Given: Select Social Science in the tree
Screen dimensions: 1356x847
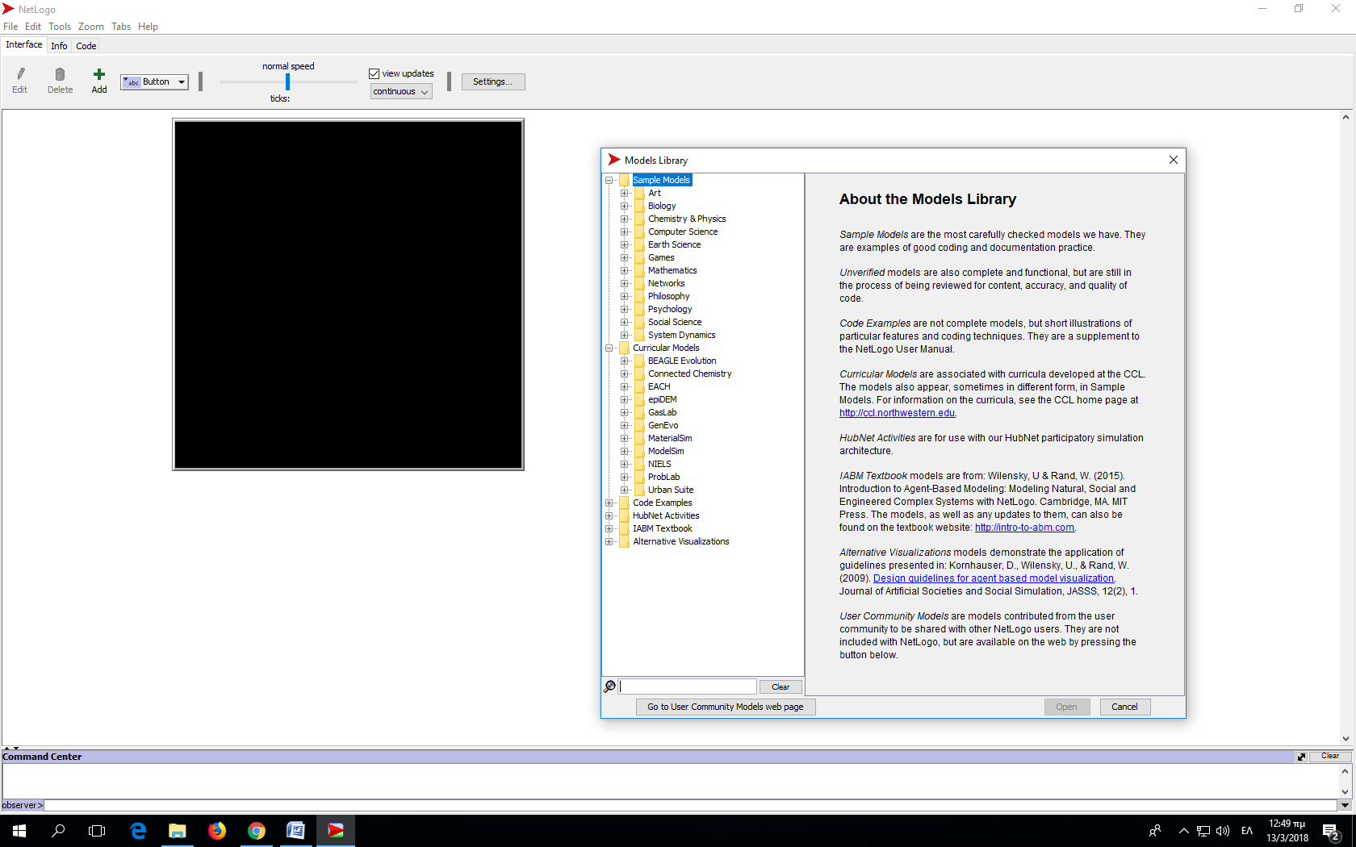Looking at the screenshot, I should [x=675, y=322].
